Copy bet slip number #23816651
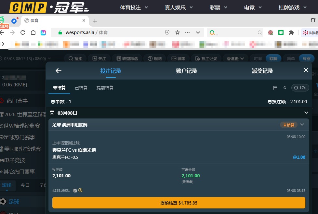Viewport: 318px width, 214px height. click(75, 191)
